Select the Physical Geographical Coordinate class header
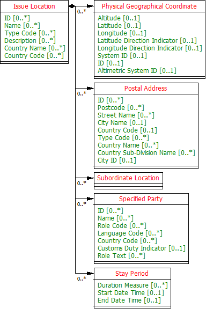The image size is (206, 316). (x=149, y=6)
